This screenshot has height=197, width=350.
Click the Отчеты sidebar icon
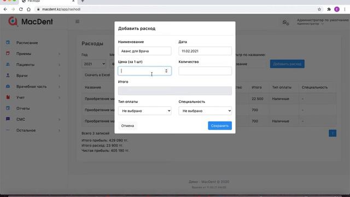click(x=8, y=108)
